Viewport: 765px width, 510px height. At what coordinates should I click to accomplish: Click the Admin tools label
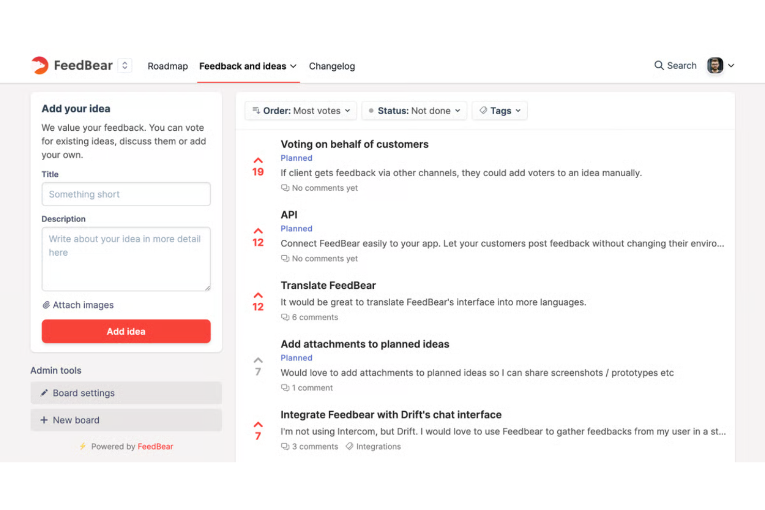pyautogui.click(x=56, y=370)
